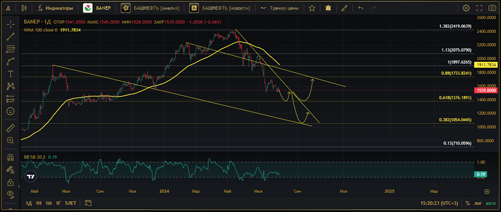Screen dimensions: 501x212
Task: Click the 0.19 BB indicator value label
Action: click(481, 174)
